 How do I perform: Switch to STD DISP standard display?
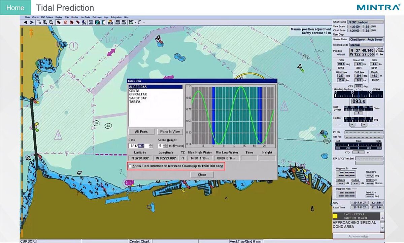pyautogui.click(x=118, y=22)
